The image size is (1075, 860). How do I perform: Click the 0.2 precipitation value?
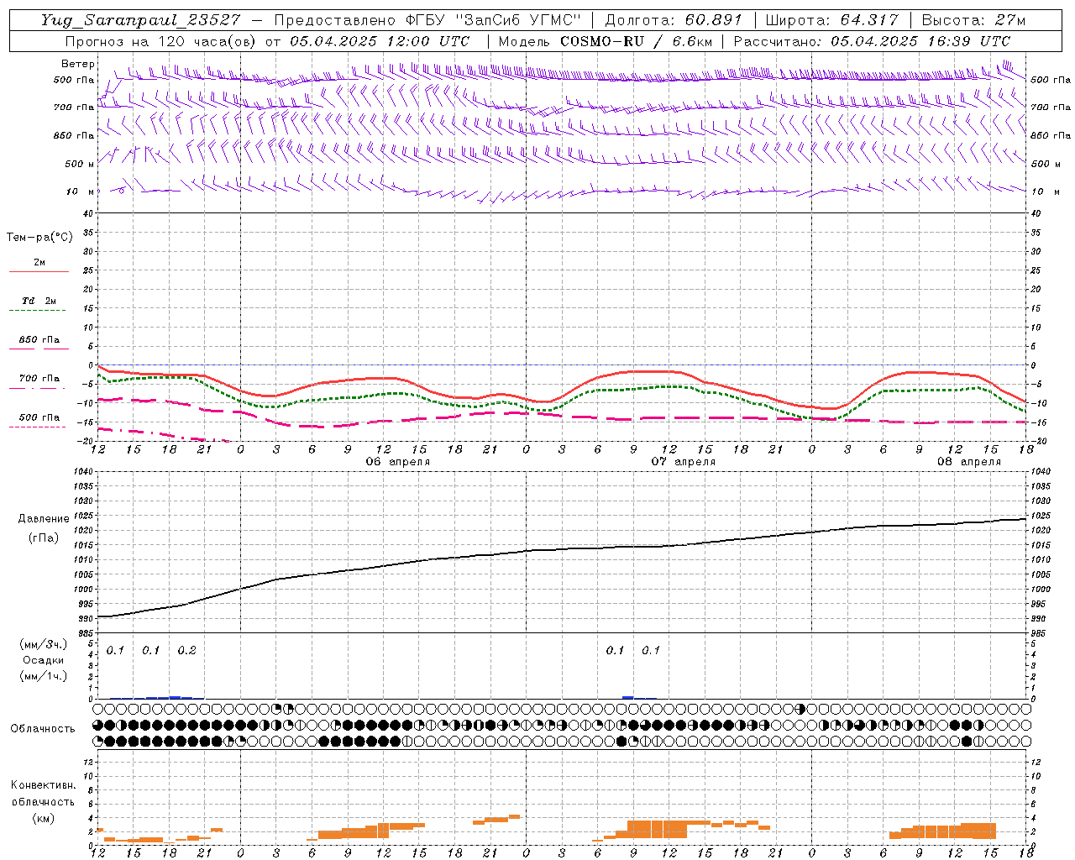[x=186, y=650]
